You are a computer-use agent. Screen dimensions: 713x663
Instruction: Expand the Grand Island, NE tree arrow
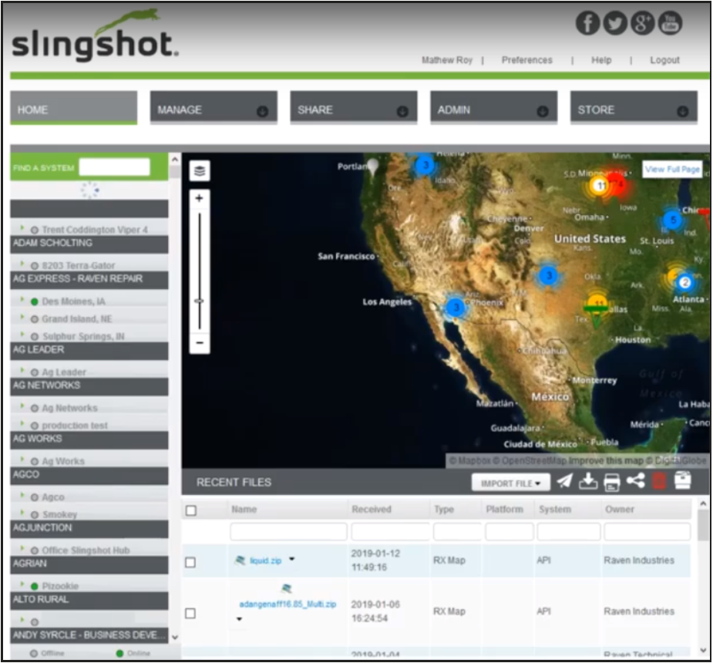coord(22,316)
